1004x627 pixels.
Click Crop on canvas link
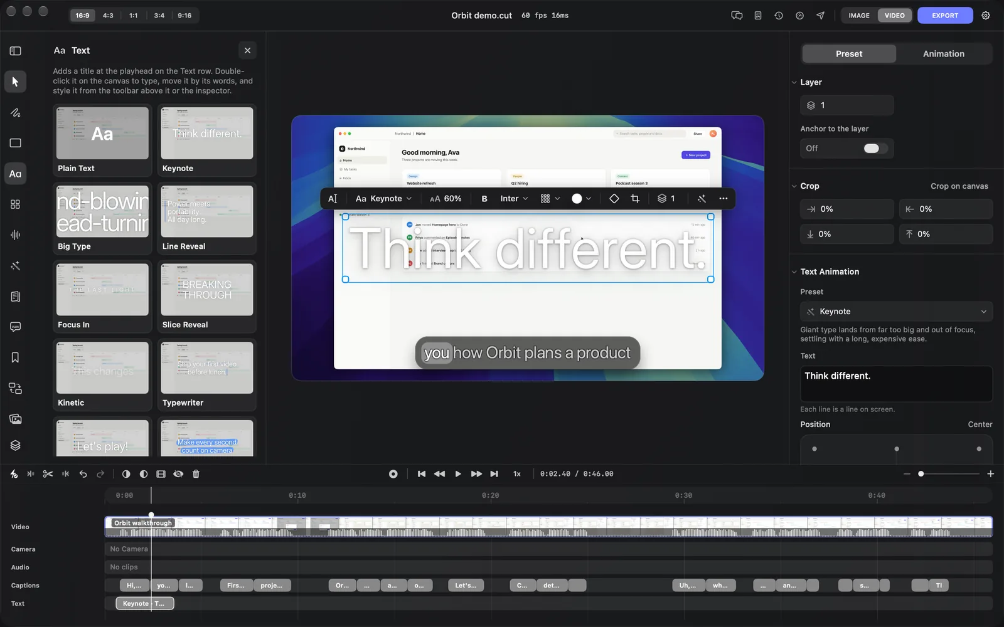(959, 186)
